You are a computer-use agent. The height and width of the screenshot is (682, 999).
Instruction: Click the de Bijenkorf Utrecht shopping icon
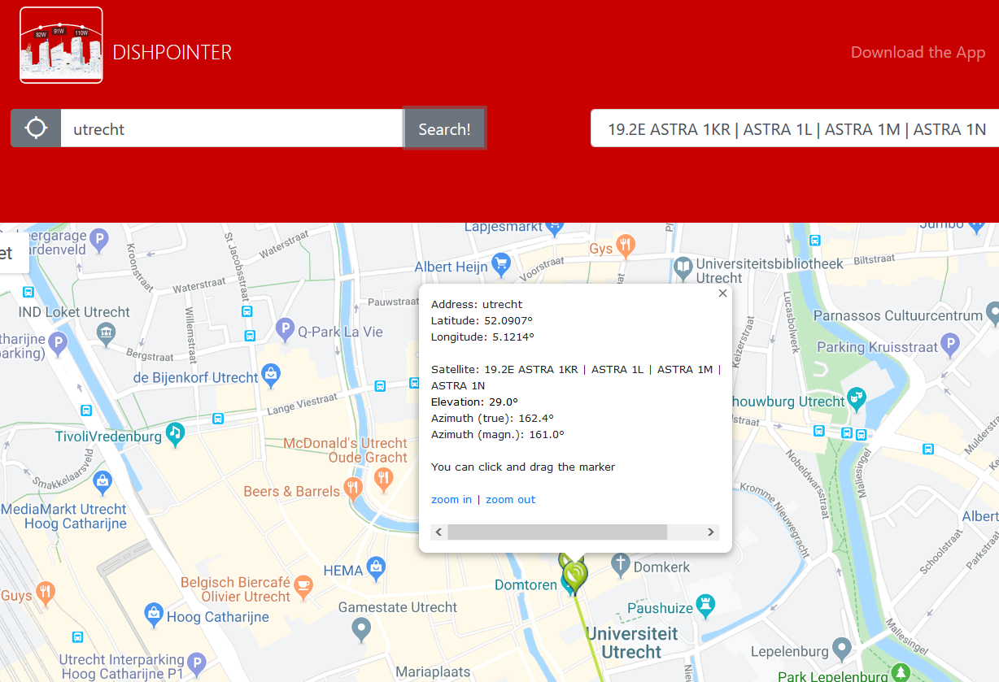[x=271, y=376]
